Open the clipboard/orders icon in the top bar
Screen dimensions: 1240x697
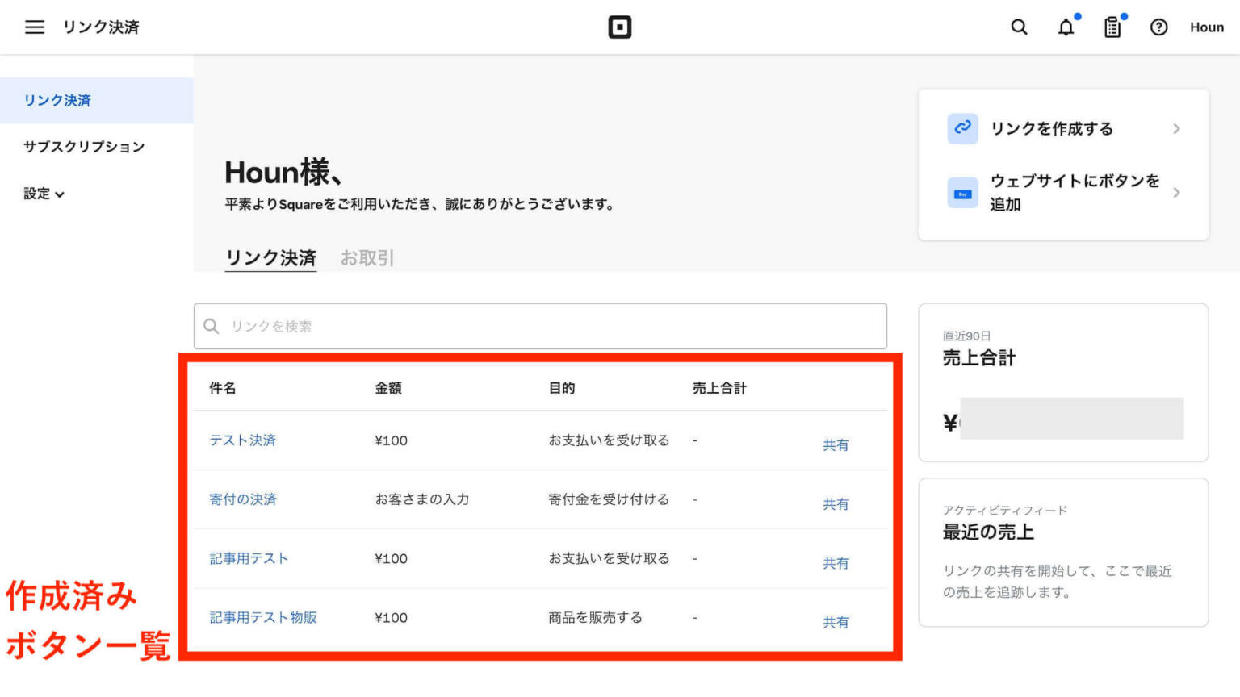1112,27
